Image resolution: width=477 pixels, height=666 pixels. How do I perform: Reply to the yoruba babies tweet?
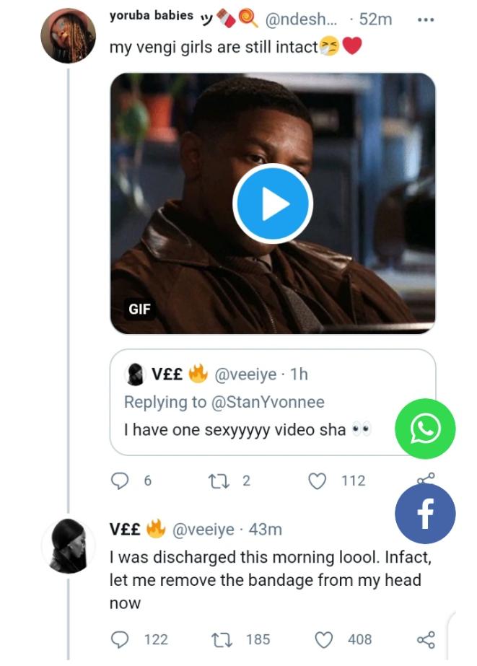121,481
